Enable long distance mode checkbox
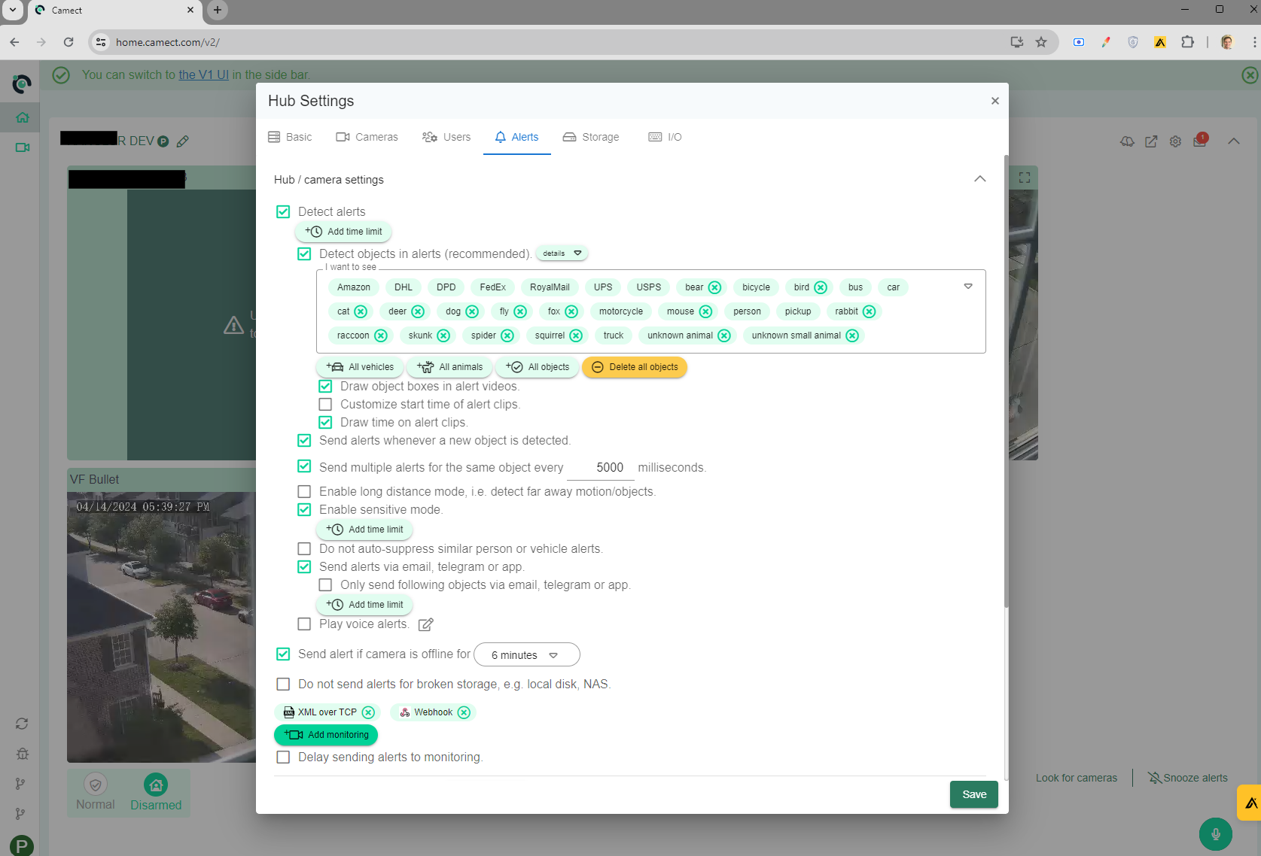 304,492
